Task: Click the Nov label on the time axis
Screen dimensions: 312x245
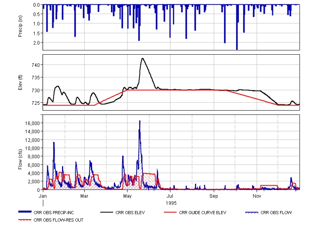Action: 257,195
